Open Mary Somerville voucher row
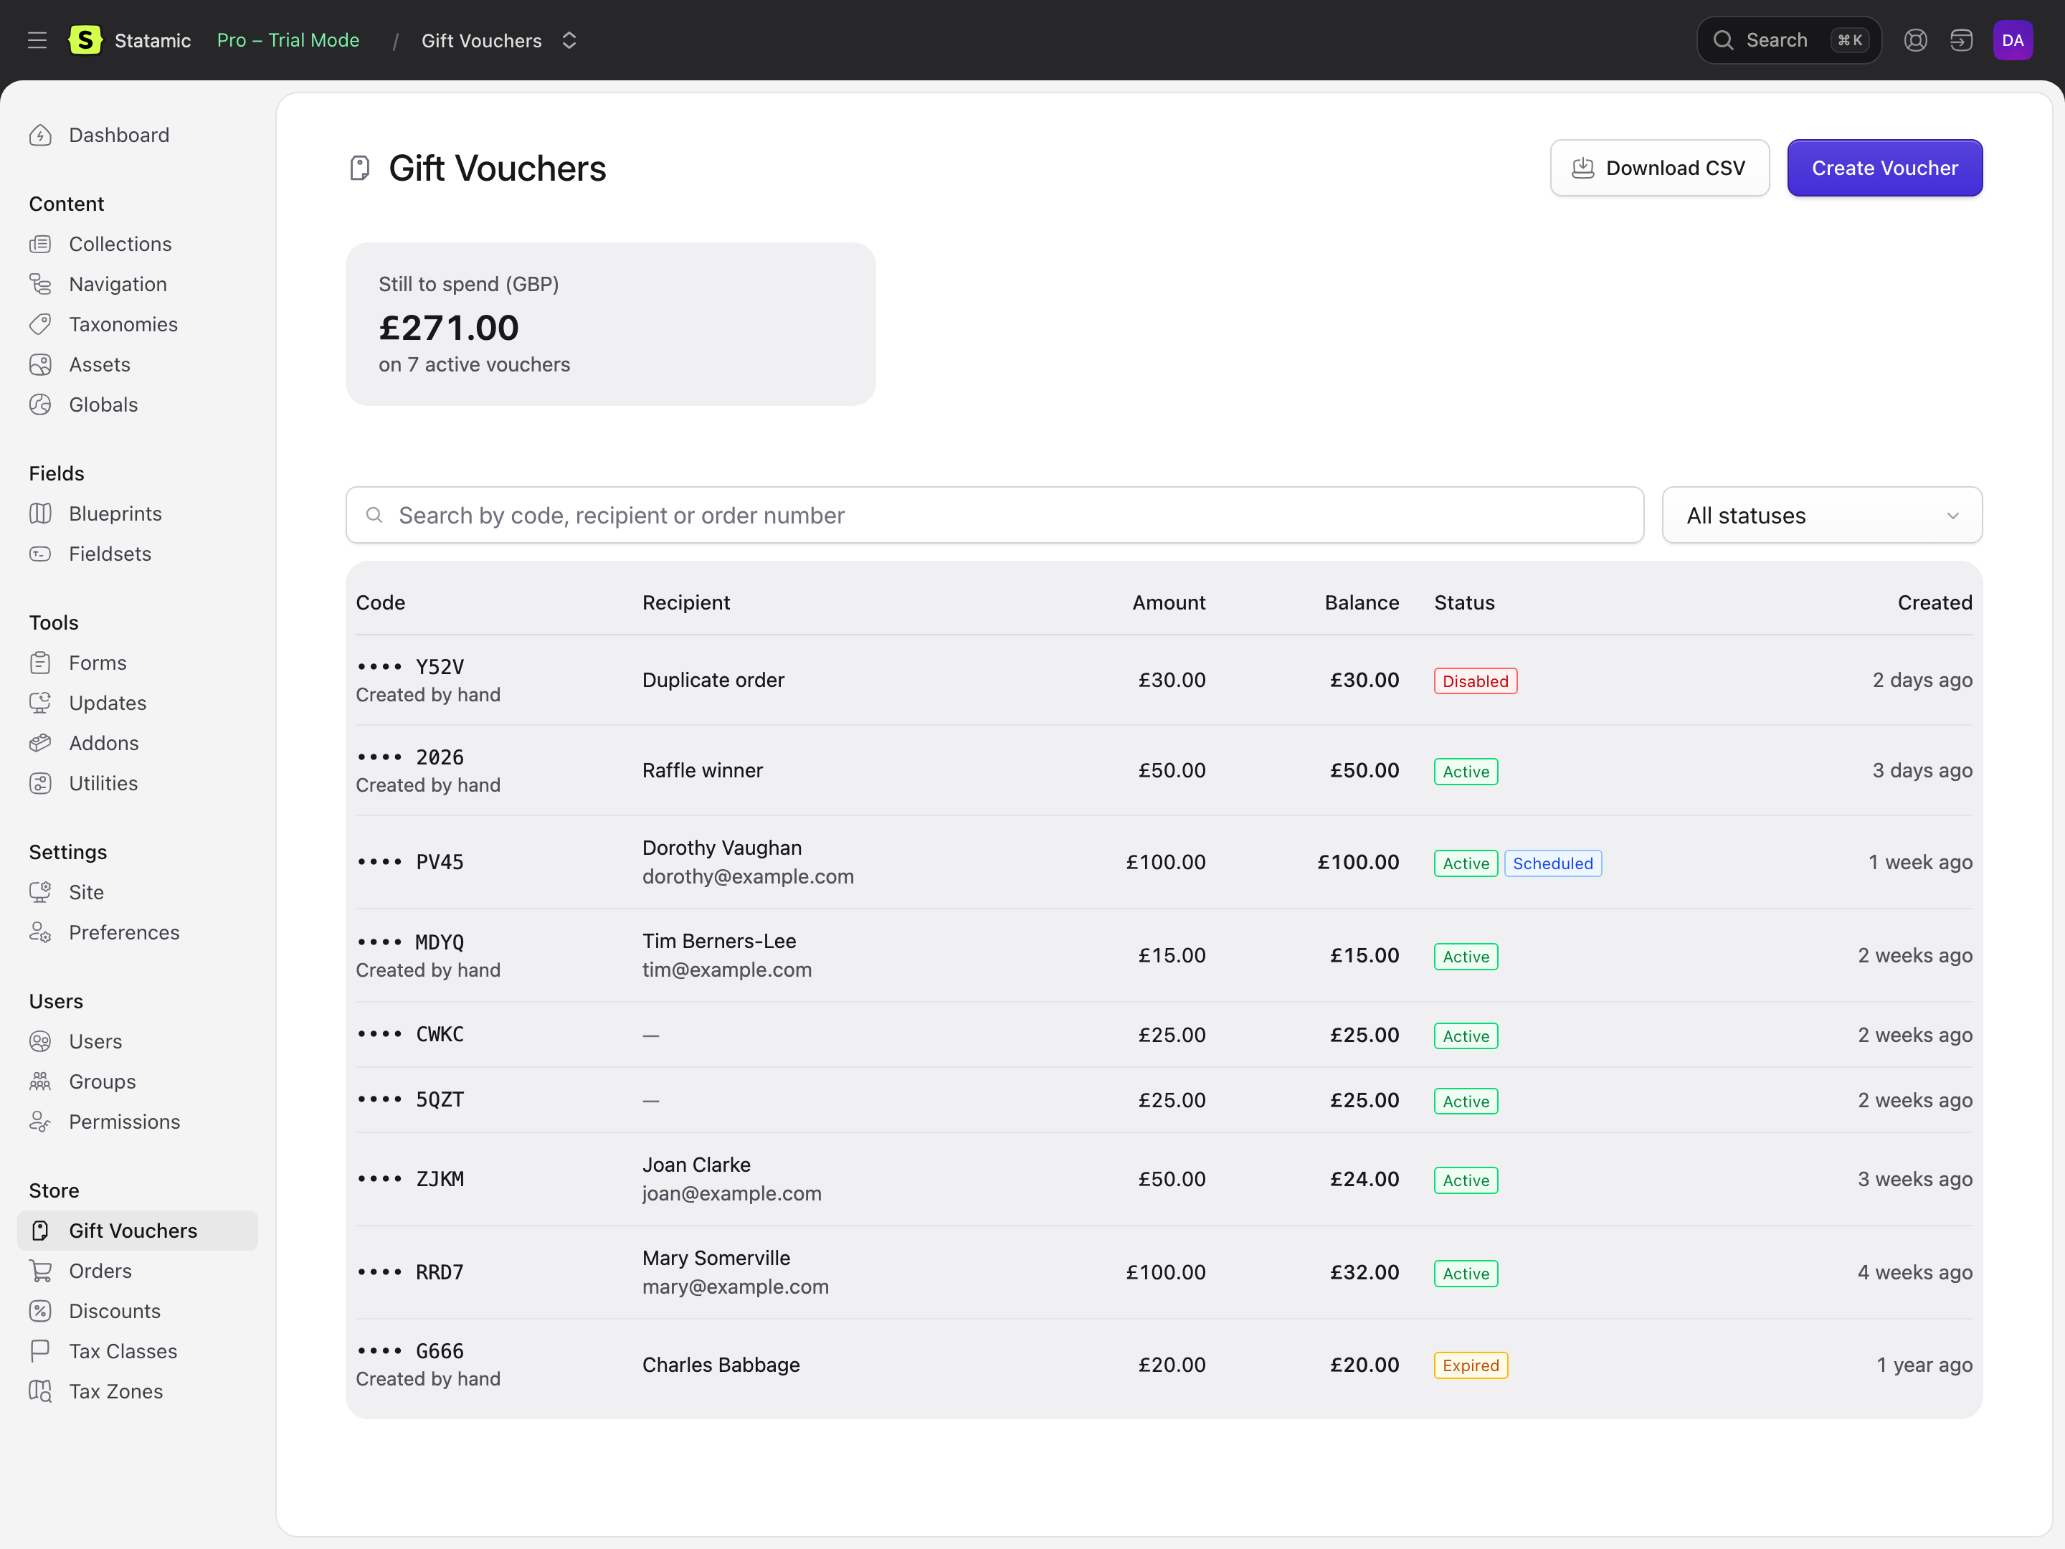The height and width of the screenshot is (1549, 2065). click(1163, 1273)
